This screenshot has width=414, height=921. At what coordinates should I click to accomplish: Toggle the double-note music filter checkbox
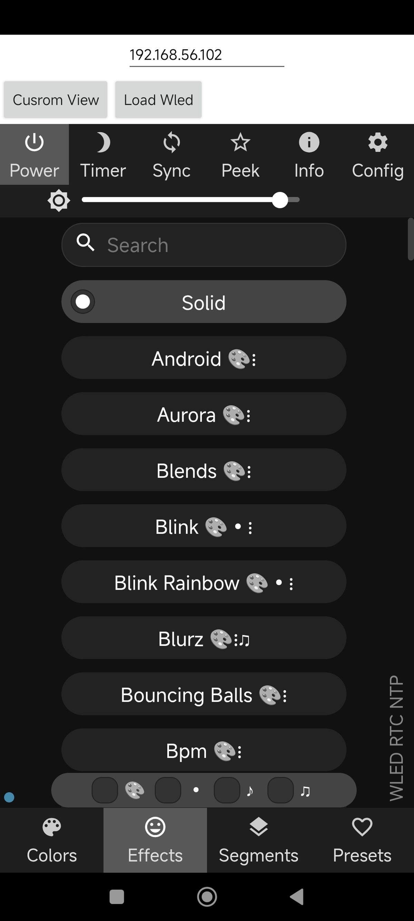[x=280, y=790]
